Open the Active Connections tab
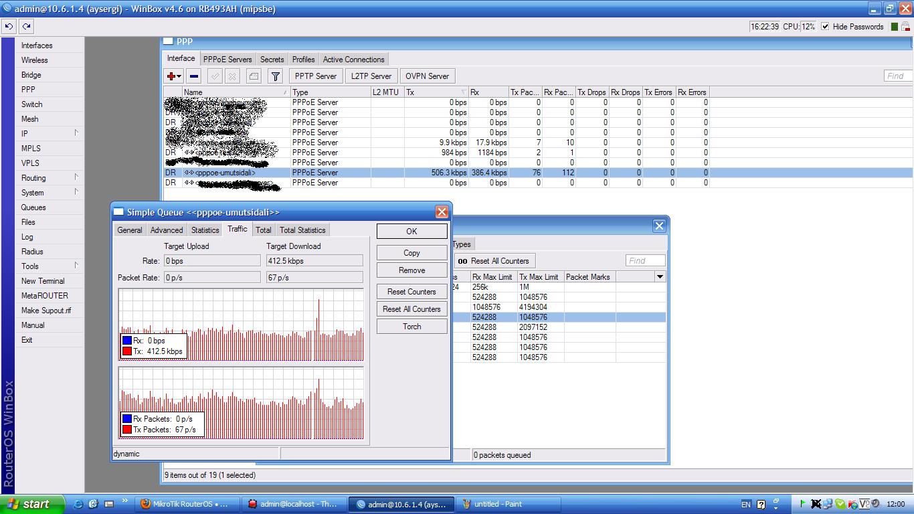914x514 pixels. pyautogui.click(x=353, y=60)
